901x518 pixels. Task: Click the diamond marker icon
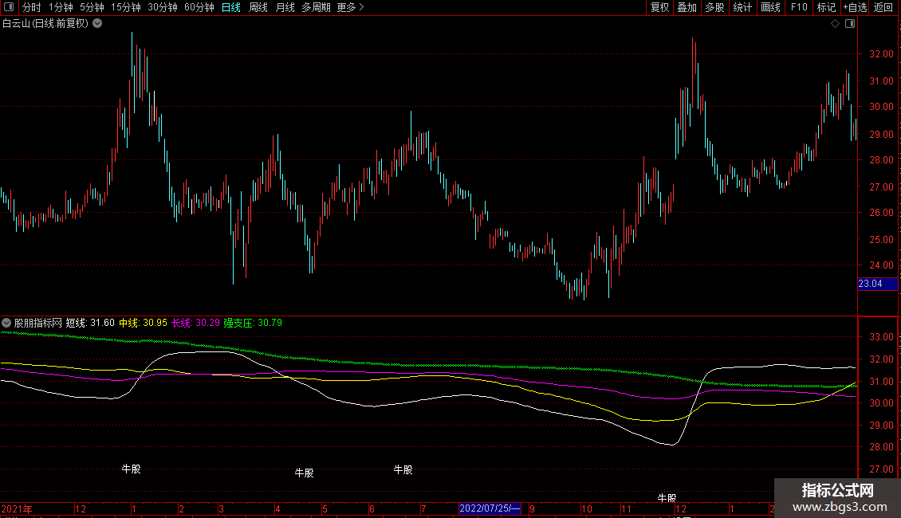coord(836,24)
